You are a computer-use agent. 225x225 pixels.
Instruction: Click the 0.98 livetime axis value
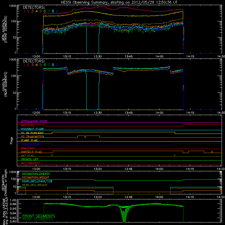coord(13,204)
